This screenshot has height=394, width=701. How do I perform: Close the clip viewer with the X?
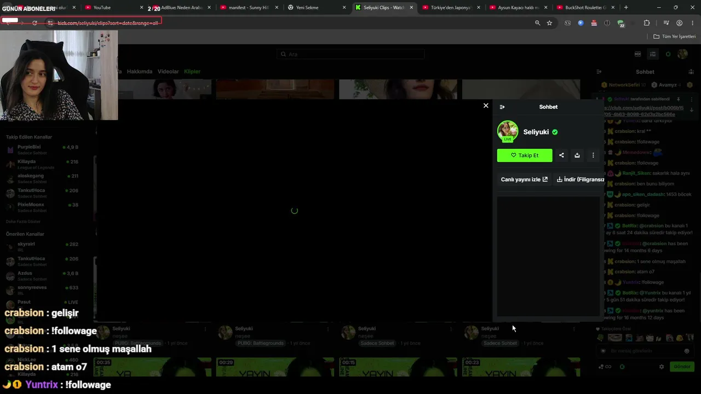click(x=486, y=106)
